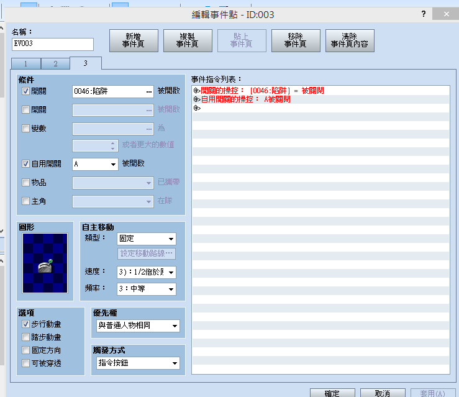459x397 pixels.
Task: Click the help question mark icon
Action: click(x=424, y=14)
